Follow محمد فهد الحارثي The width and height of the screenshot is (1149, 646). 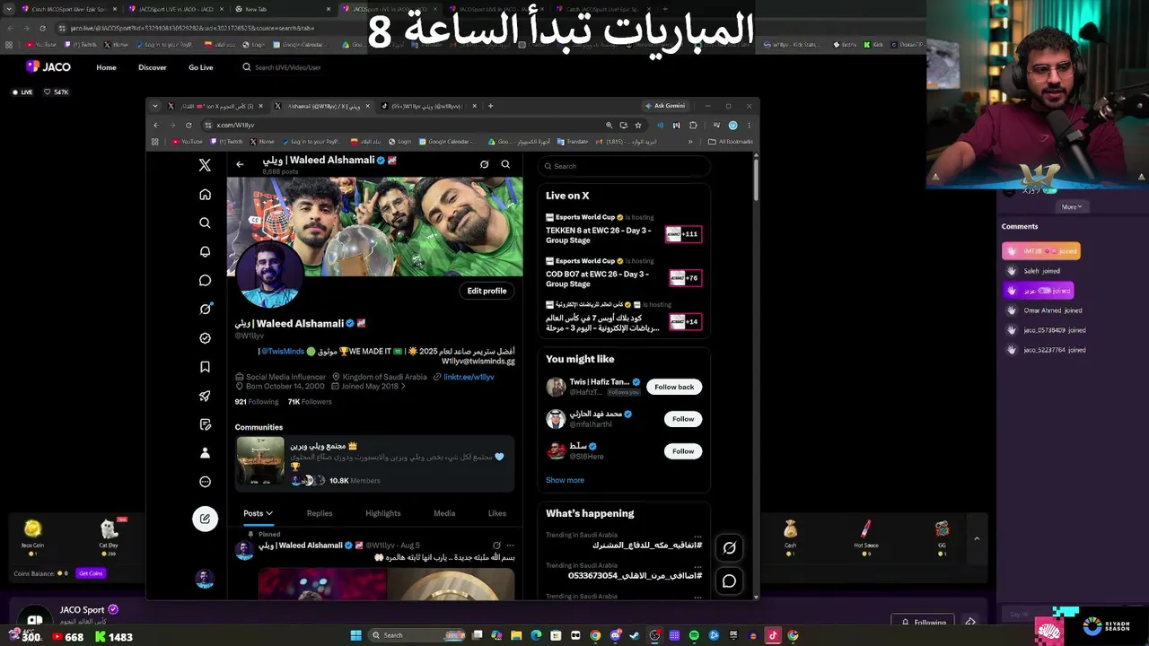[x=683, y=419]
